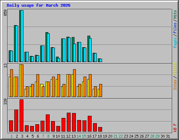Click day label 13 on the axis

tap(73, 136)
